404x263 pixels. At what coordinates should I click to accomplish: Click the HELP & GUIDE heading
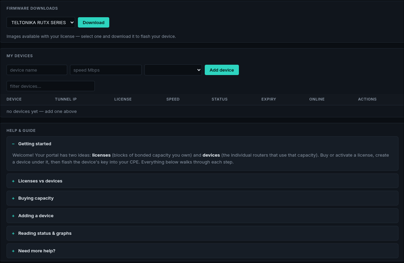pyautogui.click(x=21, y=130)
